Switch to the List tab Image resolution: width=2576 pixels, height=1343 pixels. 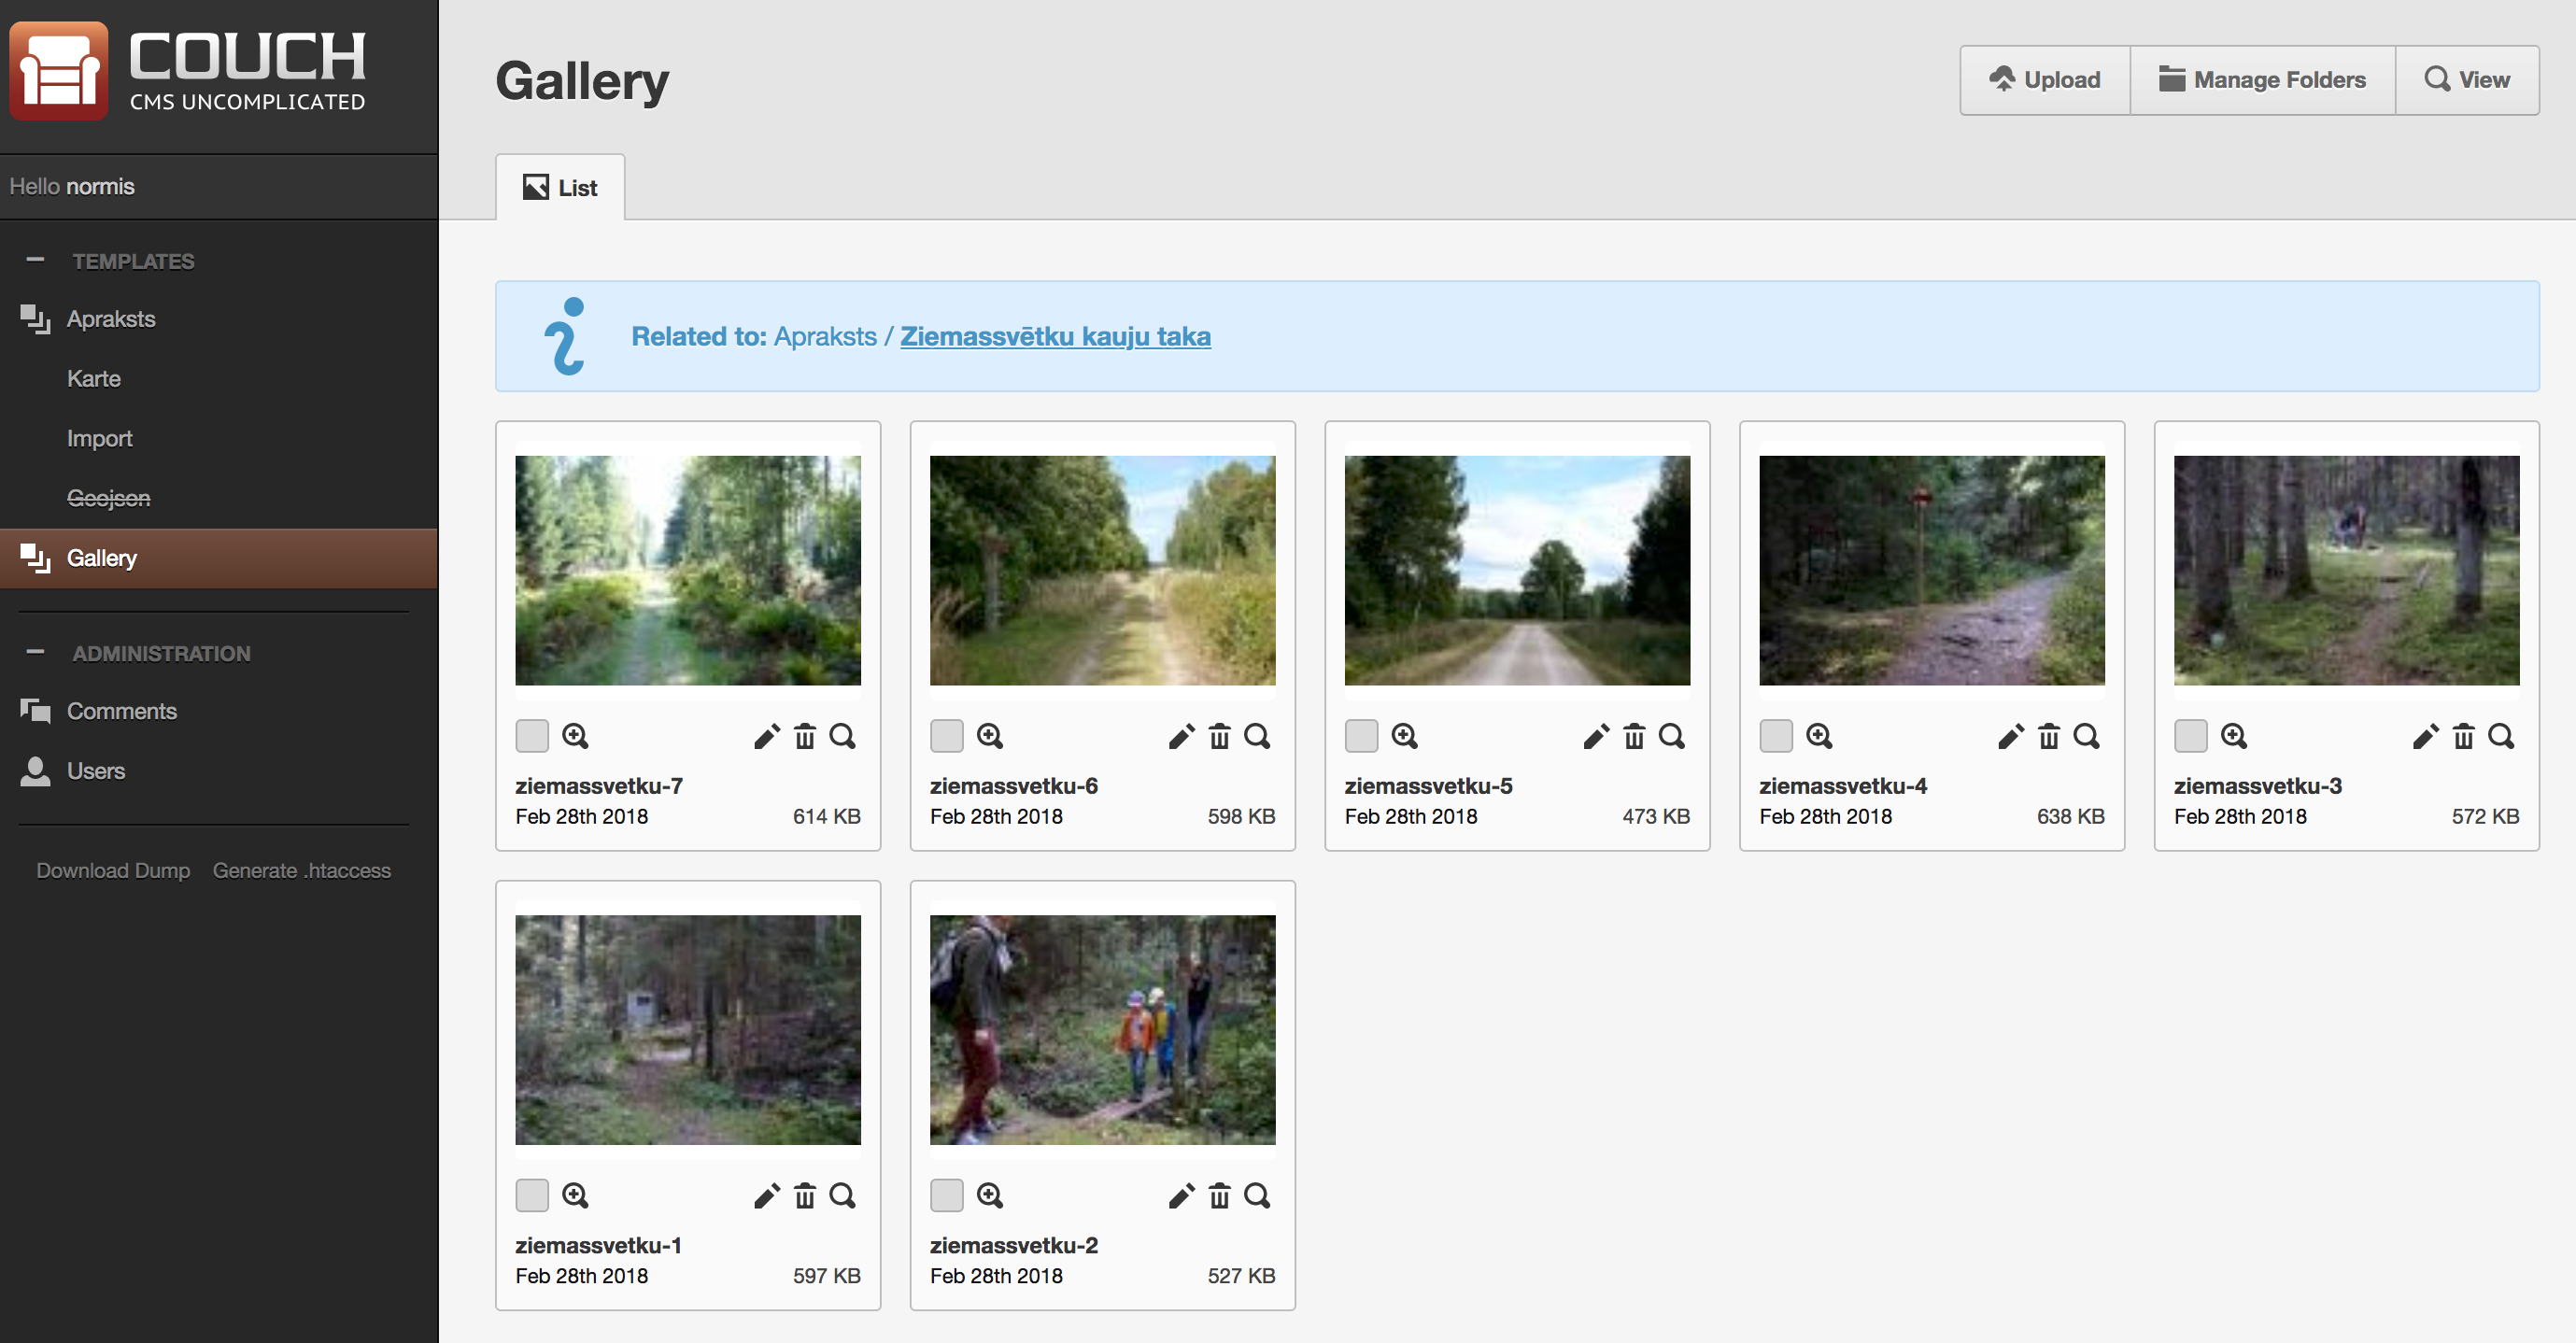point(560,187)
